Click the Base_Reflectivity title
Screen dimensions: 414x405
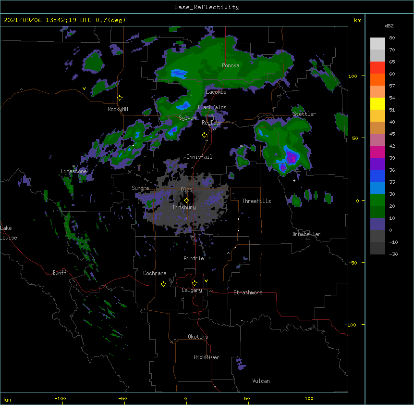207,7
